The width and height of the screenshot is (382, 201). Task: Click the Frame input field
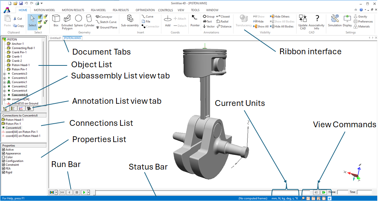tap(342, 192)
